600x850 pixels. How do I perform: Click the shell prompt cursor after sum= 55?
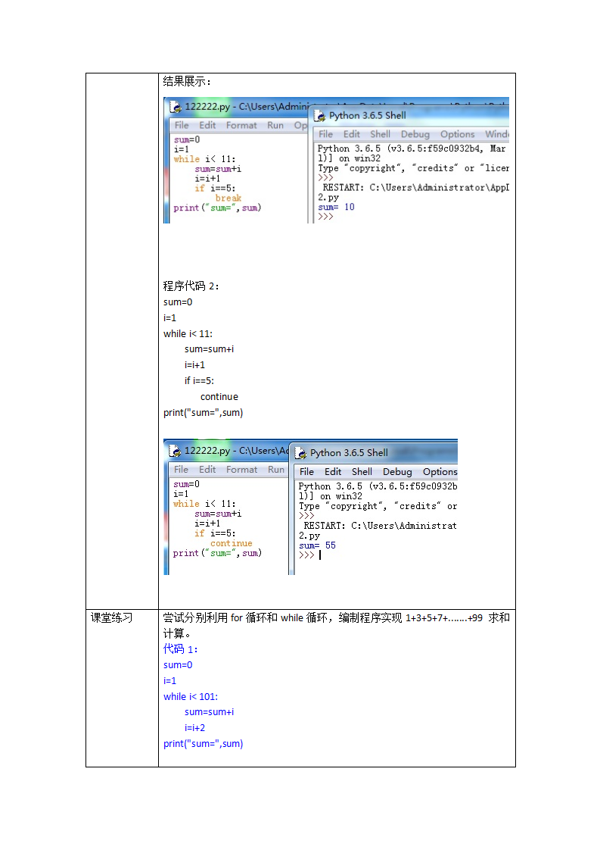click(320, 555)
